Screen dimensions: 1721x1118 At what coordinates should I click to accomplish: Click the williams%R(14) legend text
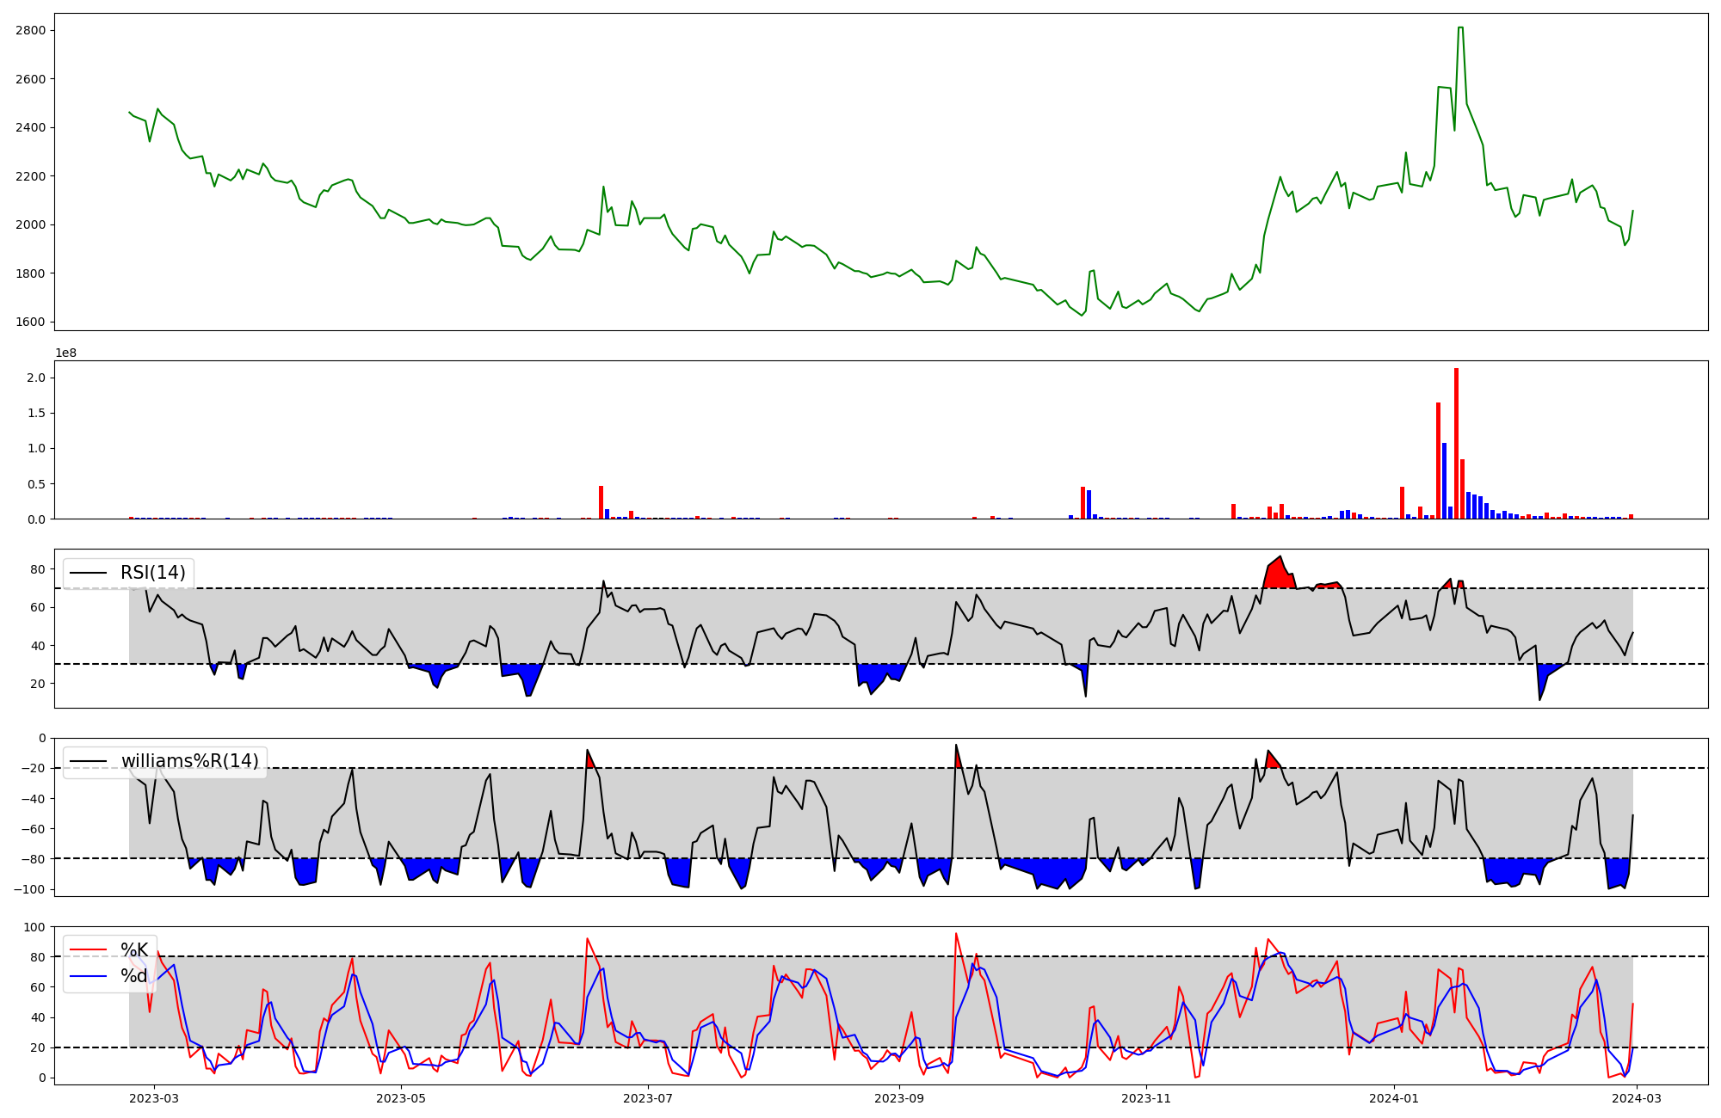pos(189,761)
